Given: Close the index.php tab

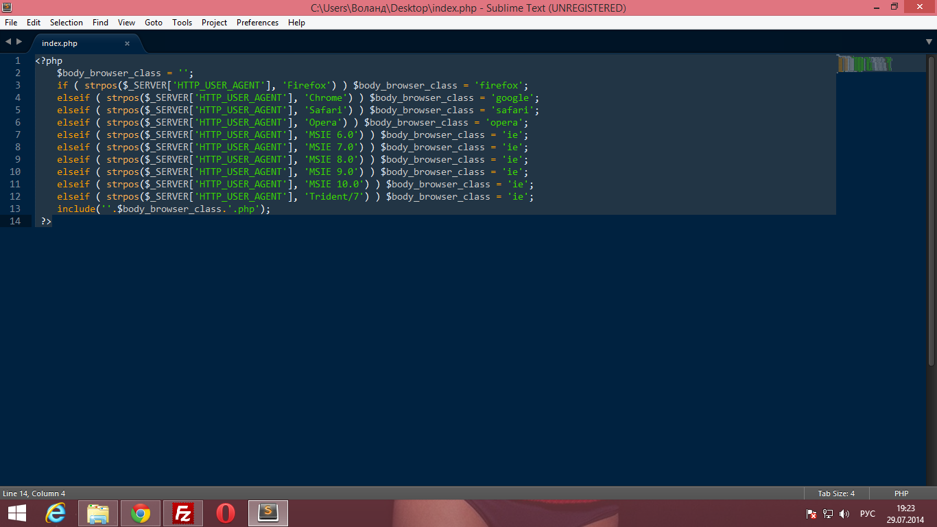Looking at the screenshot, I should pyautogui.click(x=127, y=43).
